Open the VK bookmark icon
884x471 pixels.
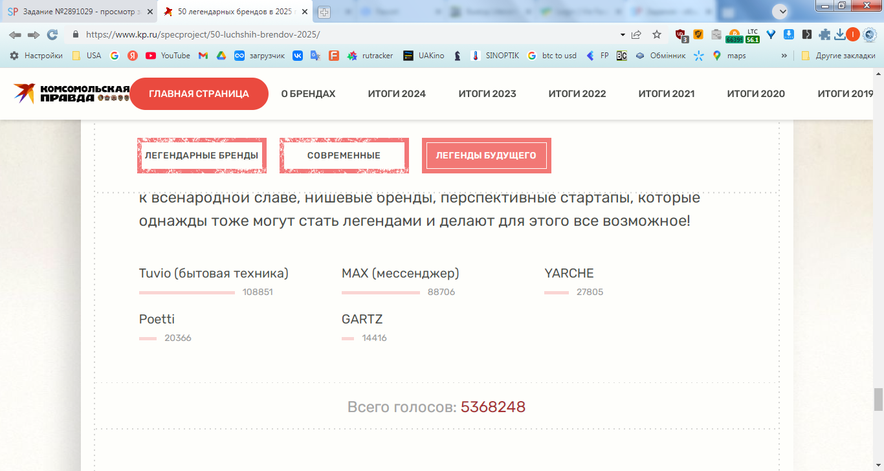point(298,56)
